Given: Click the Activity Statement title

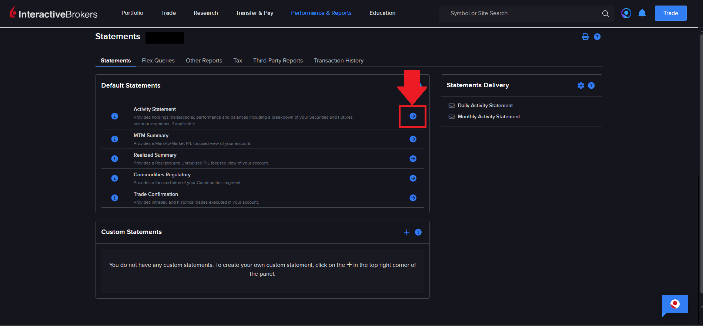Looking at the screenshot, I should point(155,109).
